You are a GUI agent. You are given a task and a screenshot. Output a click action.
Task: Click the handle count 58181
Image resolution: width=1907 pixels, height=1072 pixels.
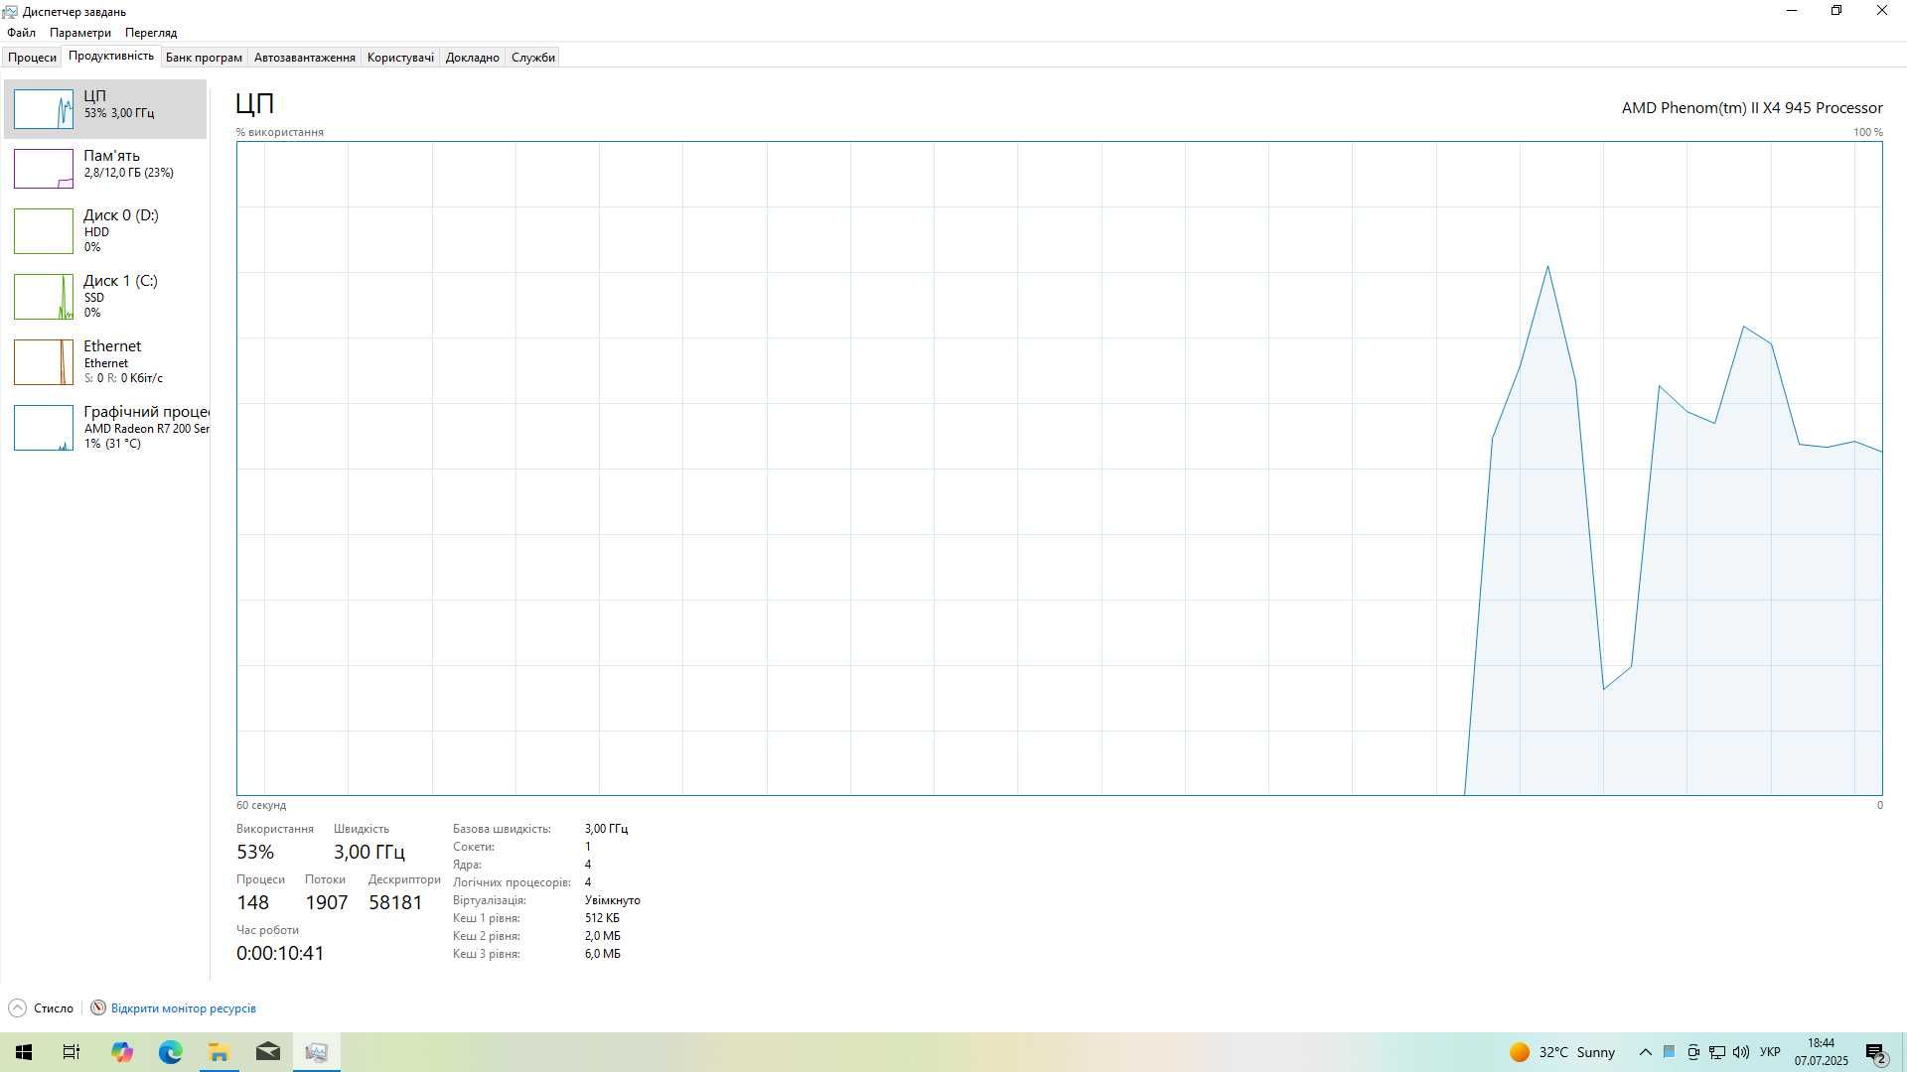395,902
